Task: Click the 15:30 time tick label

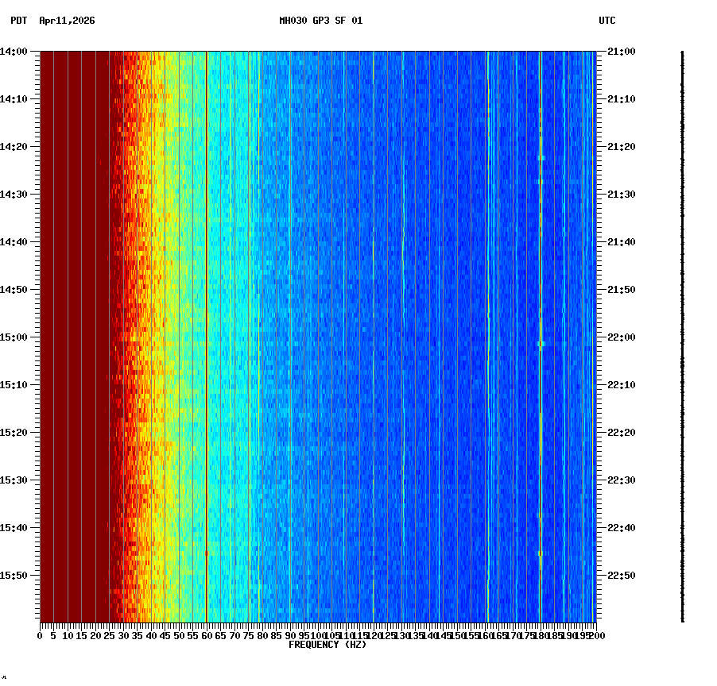Action: 17,479
